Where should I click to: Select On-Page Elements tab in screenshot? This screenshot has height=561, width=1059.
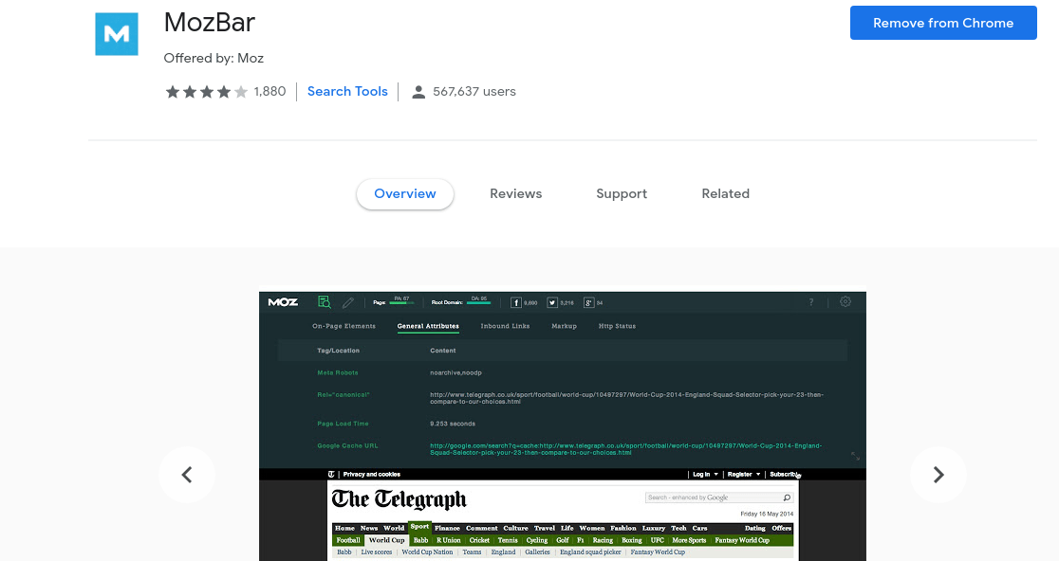pyautogui.click(x=344, y=326)
